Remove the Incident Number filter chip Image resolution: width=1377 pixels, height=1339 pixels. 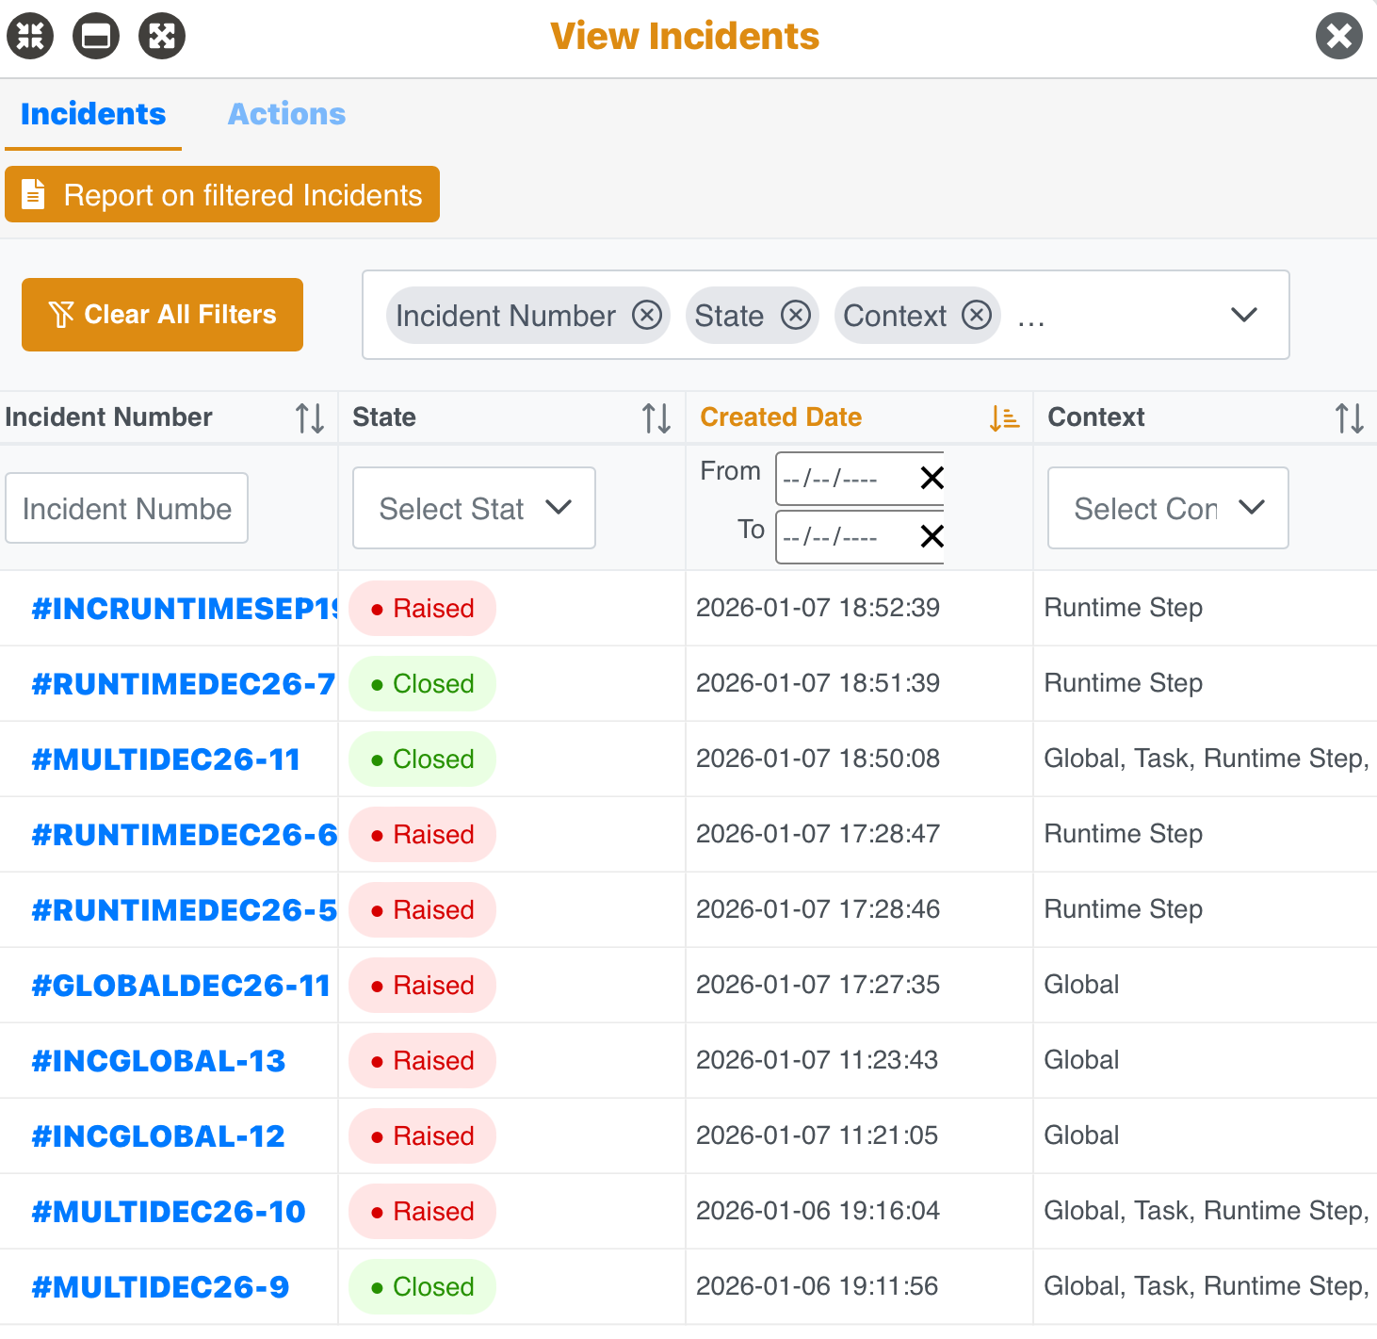647,315
